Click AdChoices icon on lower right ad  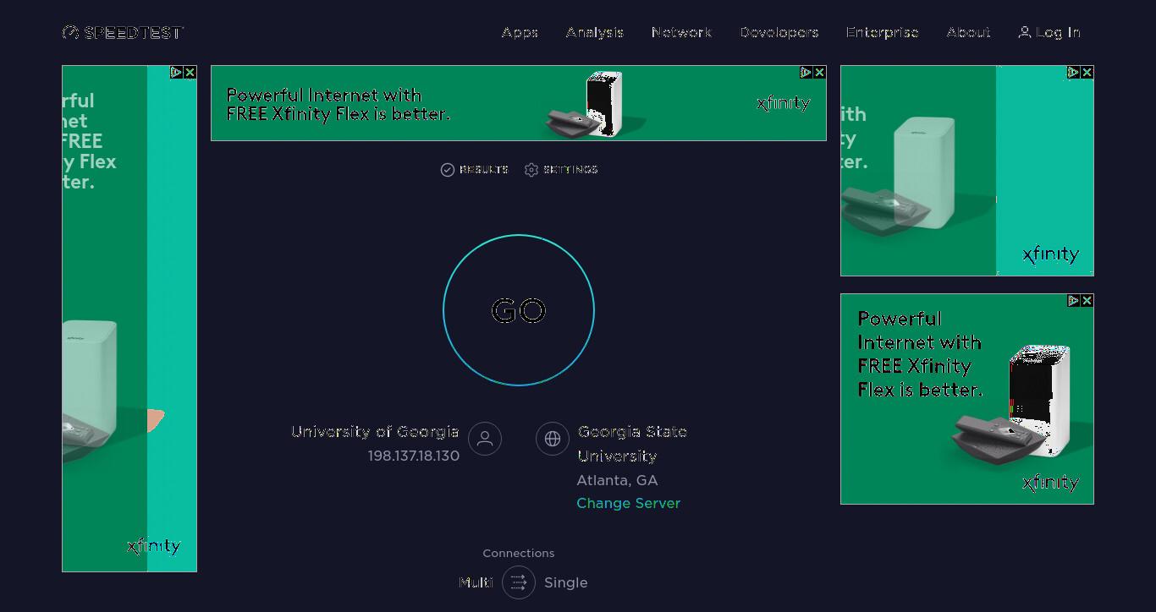[x=1073, y=301]
